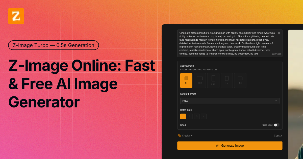Clear the prompt using the X button

(x=279, y=33)
